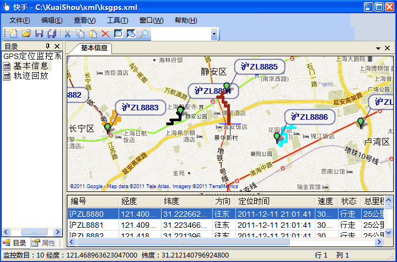Image resolution: width=397 pixels, height=262 pixels.
Task: Click the Copy toolbar icon
Action: click(x=81, y=34)
